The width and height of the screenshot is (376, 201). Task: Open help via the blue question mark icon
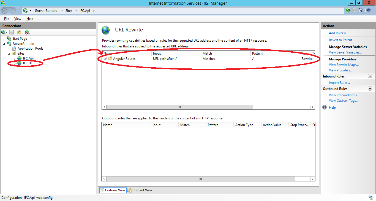[x=368, y=10]
